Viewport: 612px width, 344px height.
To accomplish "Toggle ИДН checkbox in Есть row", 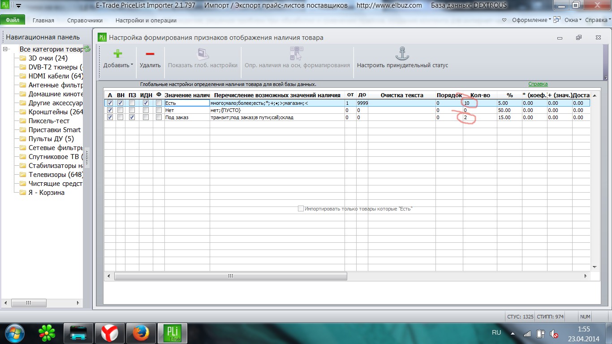I will coord(146,103).
